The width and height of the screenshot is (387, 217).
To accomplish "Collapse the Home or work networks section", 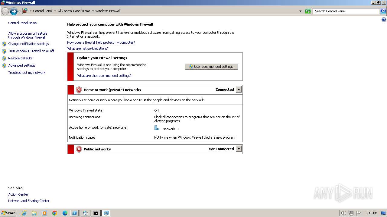I will point(239,90).
